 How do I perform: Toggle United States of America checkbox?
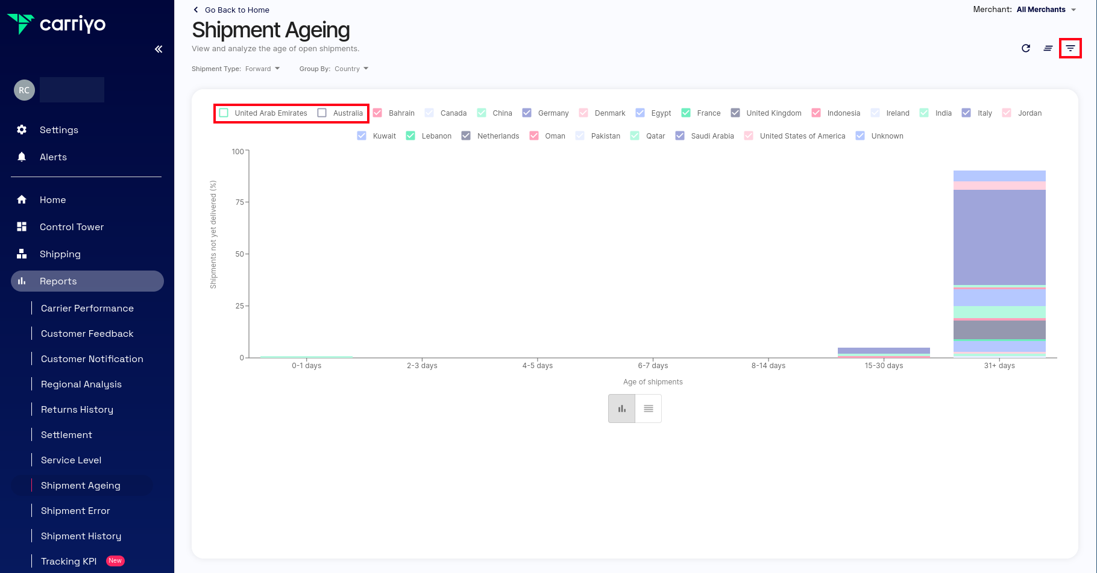click(x=749, y=136)
